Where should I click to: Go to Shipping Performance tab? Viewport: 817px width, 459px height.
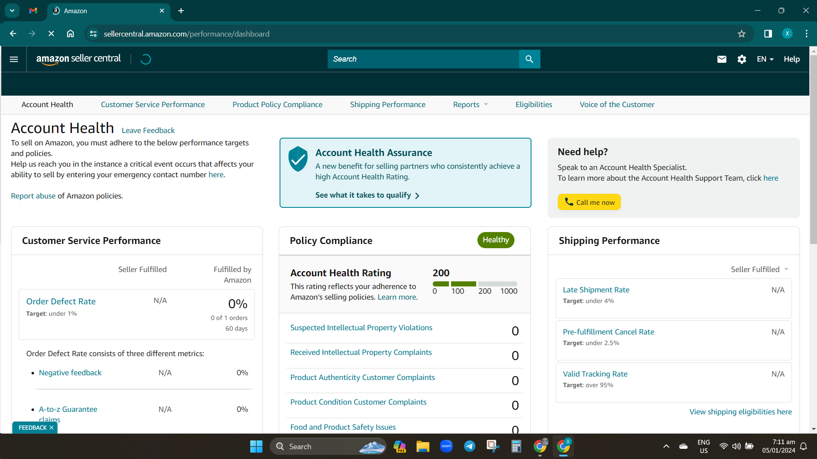(388, 105)
